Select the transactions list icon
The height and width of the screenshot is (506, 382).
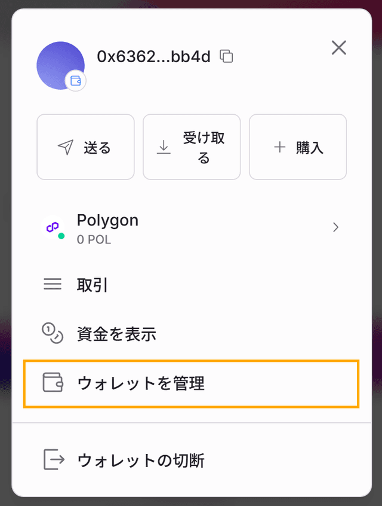53,285
